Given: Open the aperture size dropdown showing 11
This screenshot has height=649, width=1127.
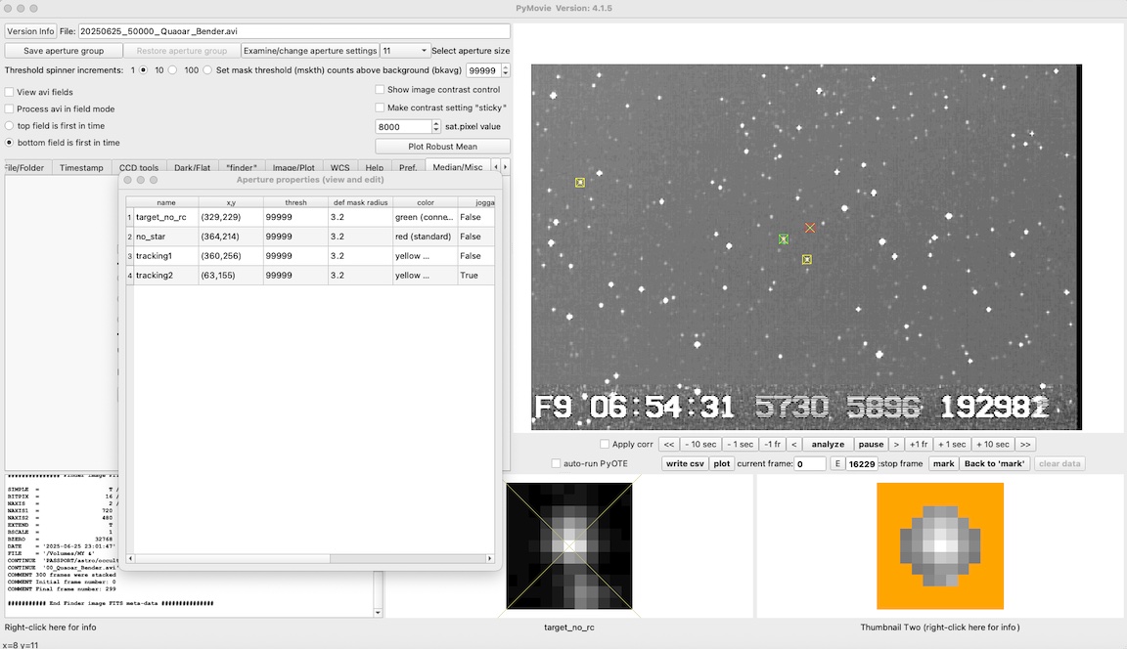Looking at the screenshot, I should coord(405,51).
